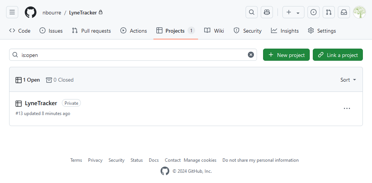Click the New project button
This screenshot has height=183, width=372.
286,55
